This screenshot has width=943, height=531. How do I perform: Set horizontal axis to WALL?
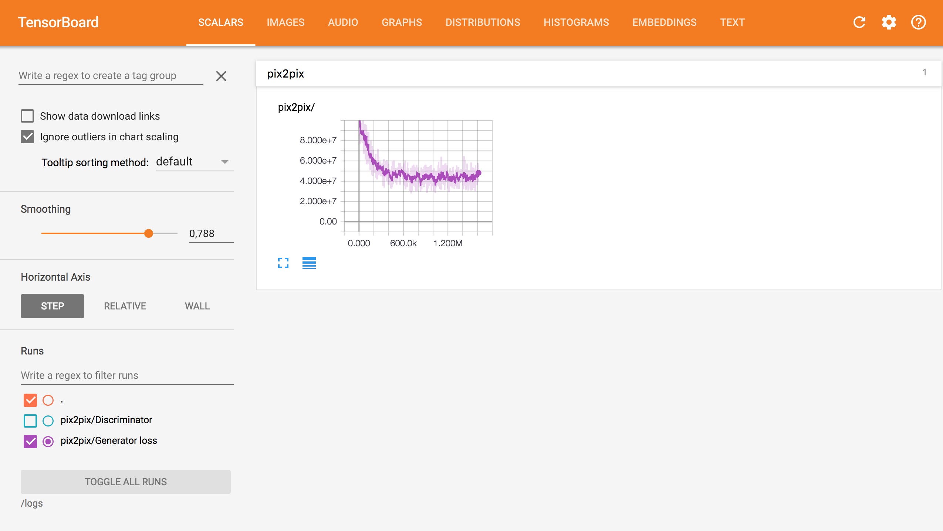pos(197,306)
